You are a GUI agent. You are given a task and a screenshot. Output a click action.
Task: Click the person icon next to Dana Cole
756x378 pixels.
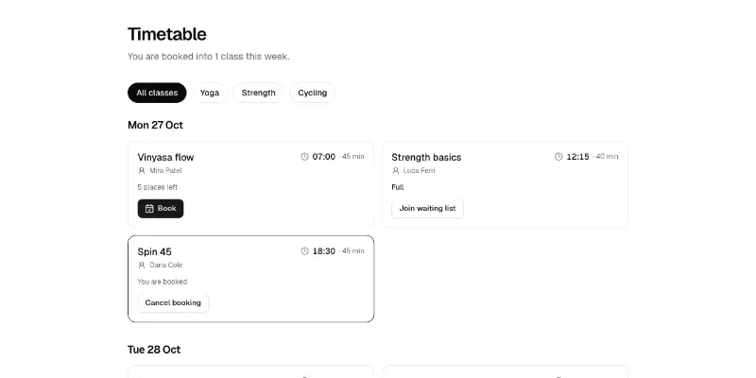142,266
